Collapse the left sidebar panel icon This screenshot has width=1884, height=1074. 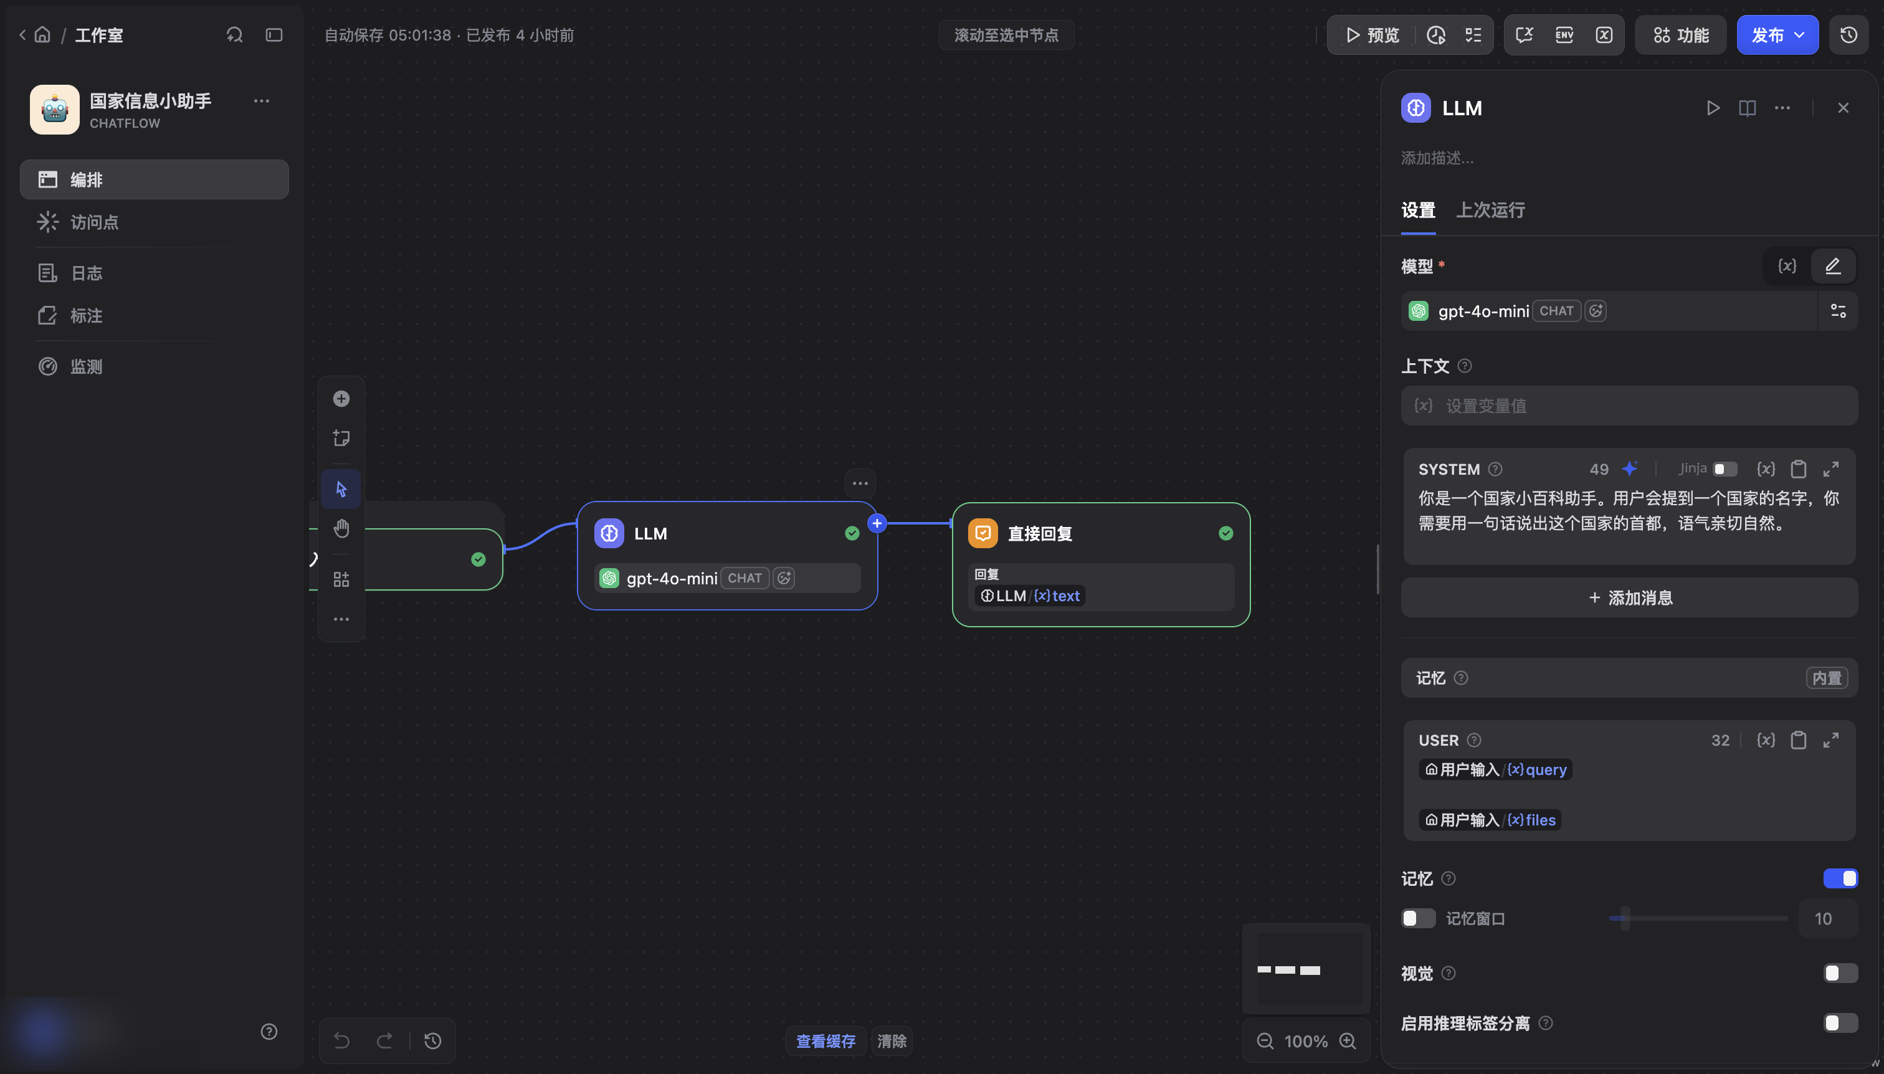click(x=274, y=35)
